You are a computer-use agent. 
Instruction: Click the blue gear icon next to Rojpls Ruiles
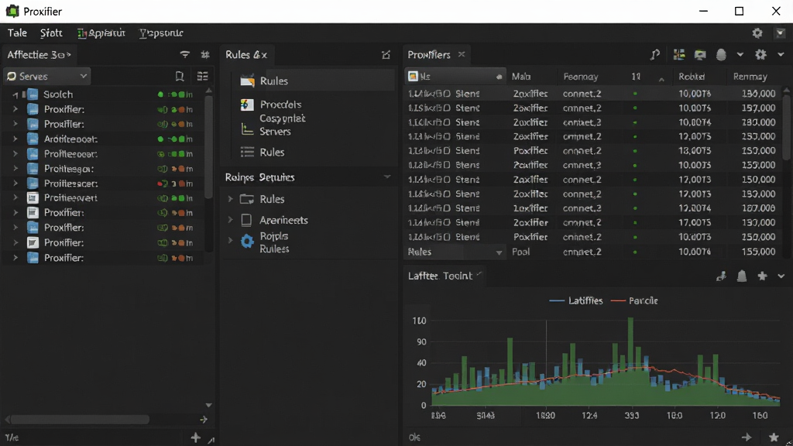pyautogui.click(x=247, y=242)
